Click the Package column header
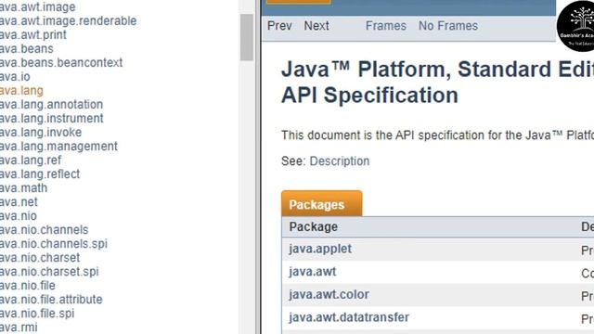The width and height of the screenshot is (594, 334). [x=314, y=226]
